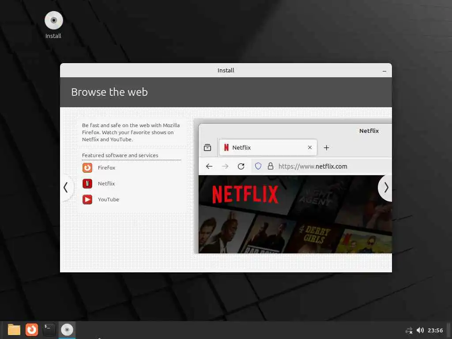
Task: Click the Netflix window title text
Action: [369, 131]
